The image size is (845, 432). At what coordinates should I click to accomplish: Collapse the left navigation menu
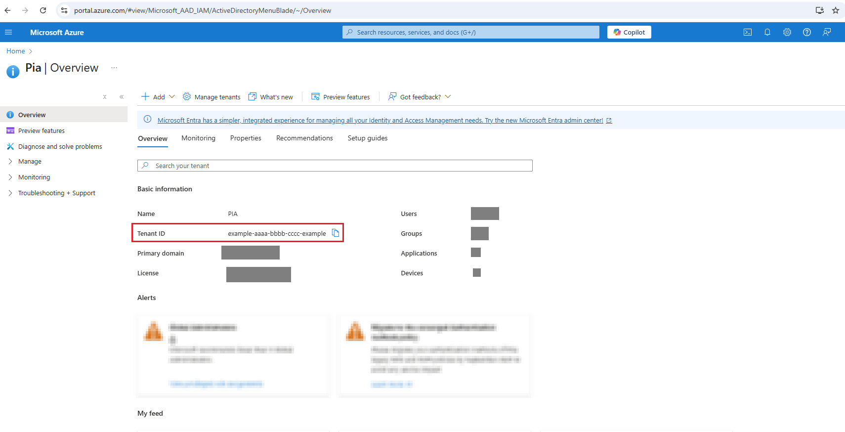point(122,97)
